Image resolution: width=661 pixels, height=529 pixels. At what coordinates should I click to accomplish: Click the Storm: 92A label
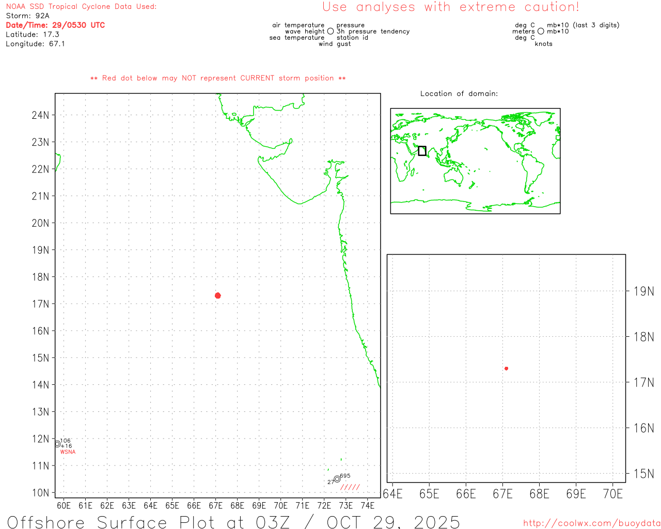27,16
